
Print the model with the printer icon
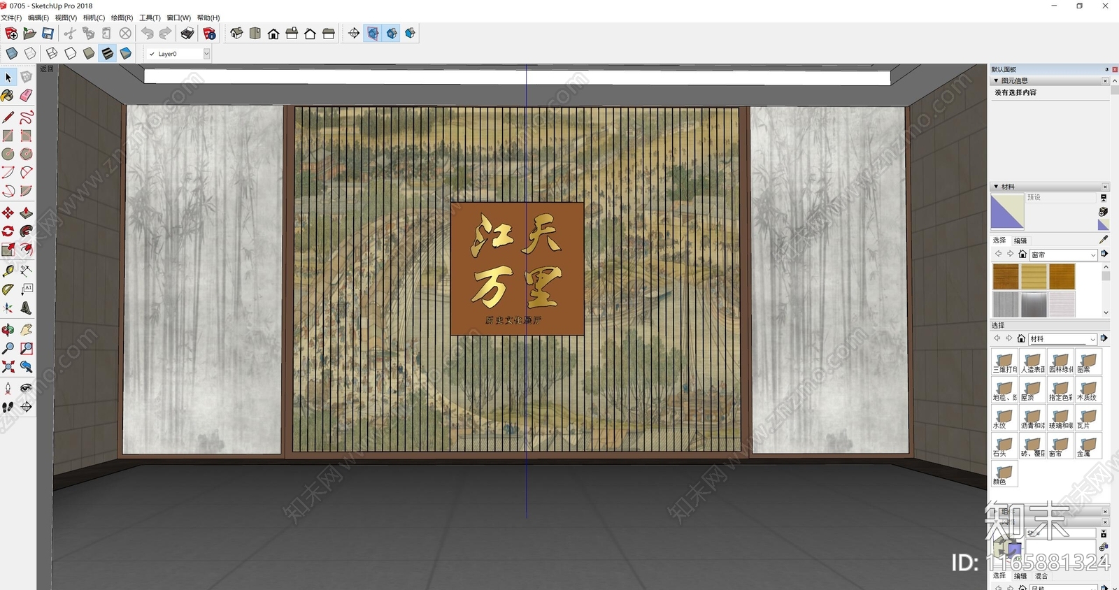(187, 33)
